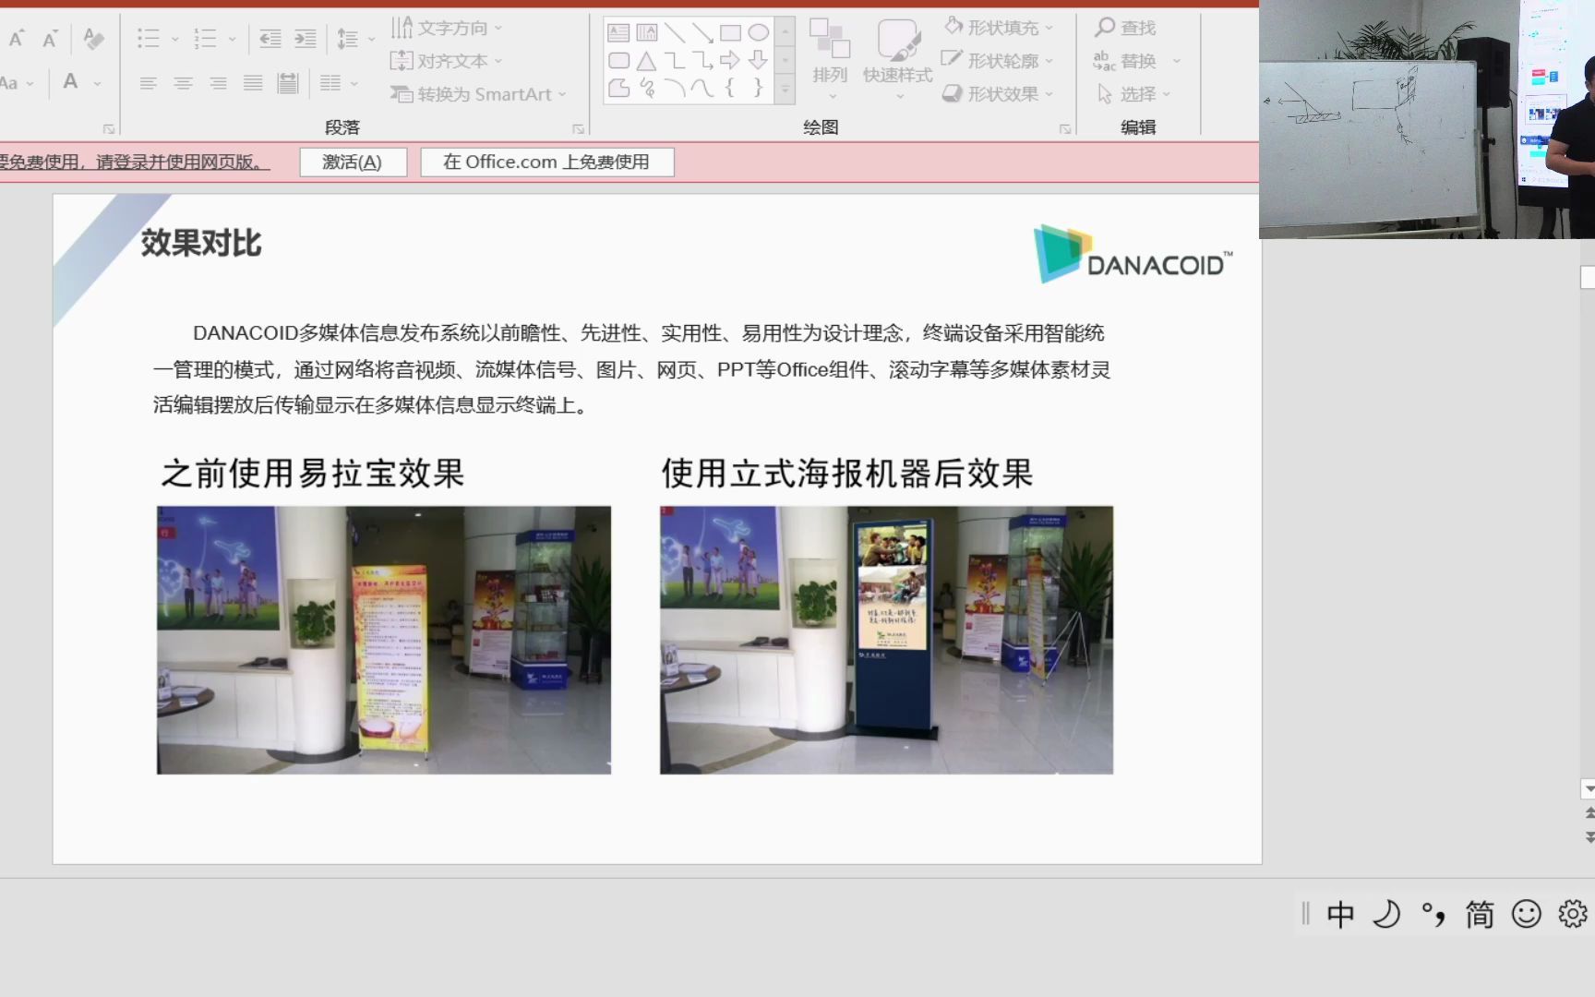Open 形状轮廓 shape outline menu
This screenshot has height=997, width=1595.
click(998, 61)
